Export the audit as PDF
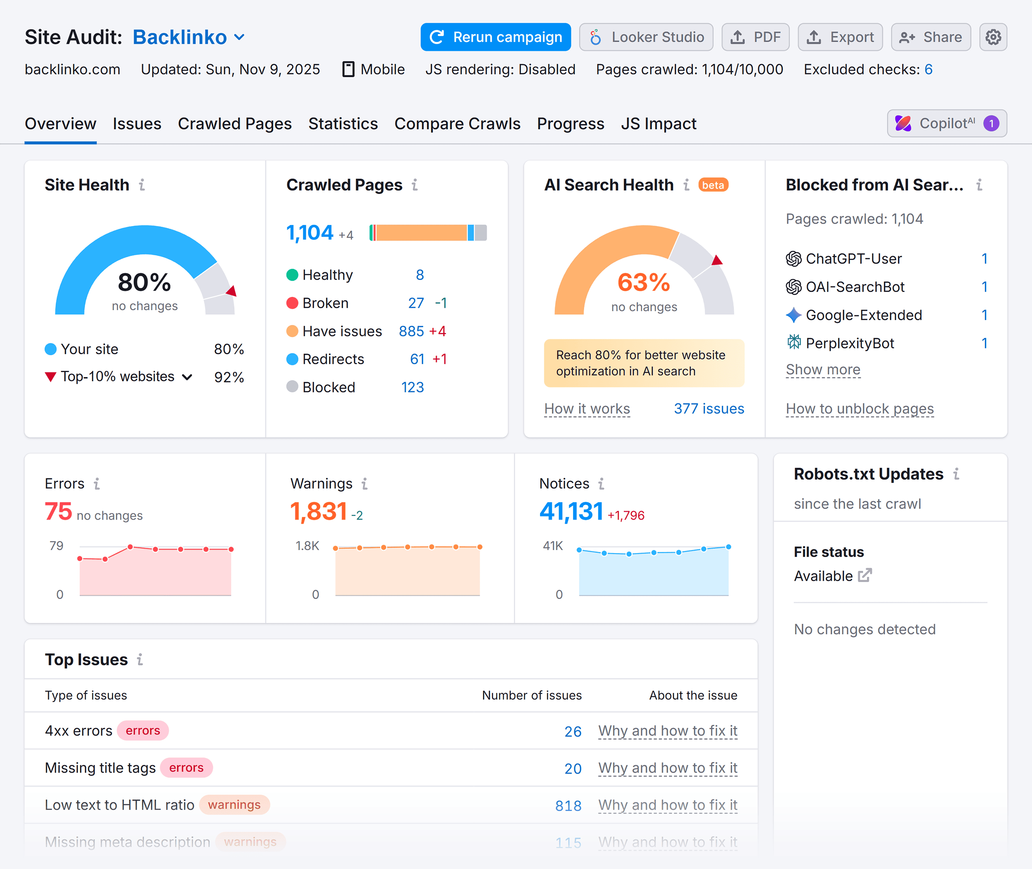This screenshot has height=869, width=1032. click(755, 37)
